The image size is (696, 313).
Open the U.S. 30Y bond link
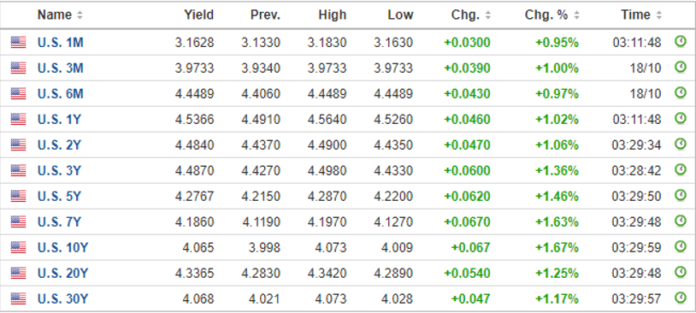pyautogui.click(x=62, y=298)
